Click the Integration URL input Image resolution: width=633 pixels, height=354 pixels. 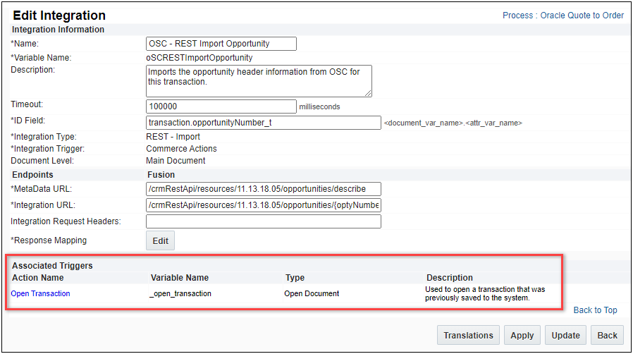click(263, 205)
